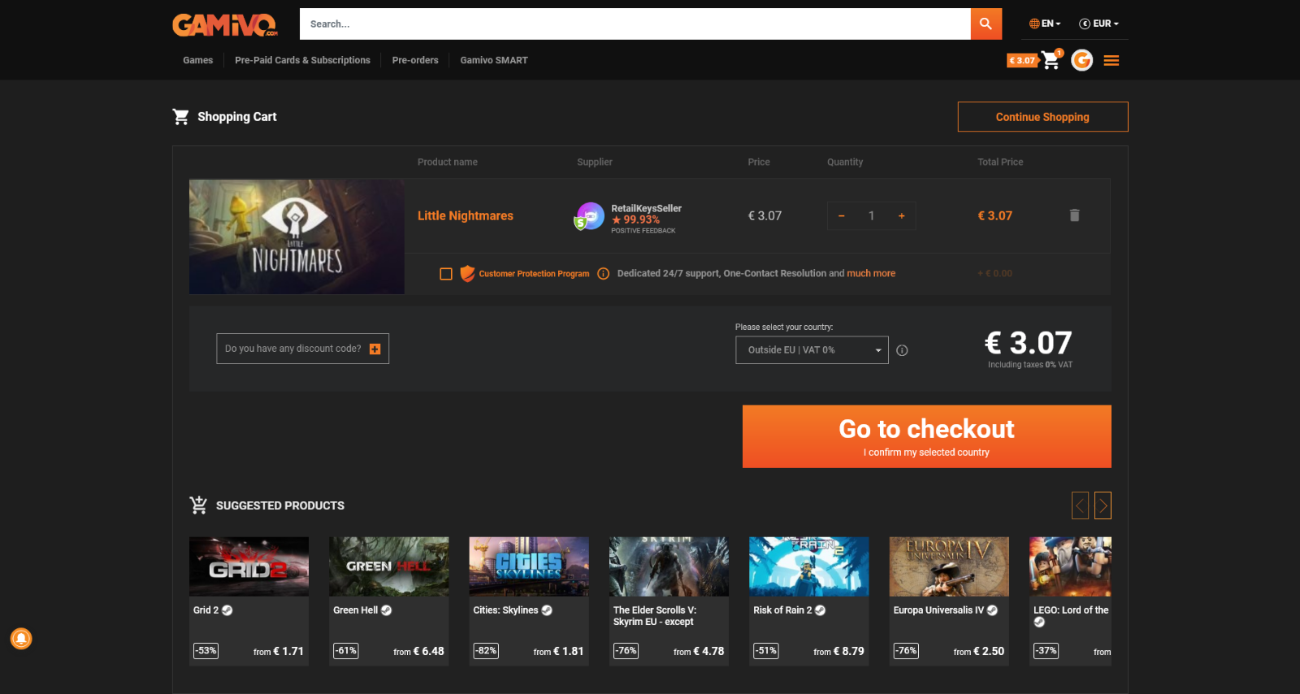This screenshot has height=694, width=1300.
Task: Open the country VAT select dropdown
Action: click(812, 350)
